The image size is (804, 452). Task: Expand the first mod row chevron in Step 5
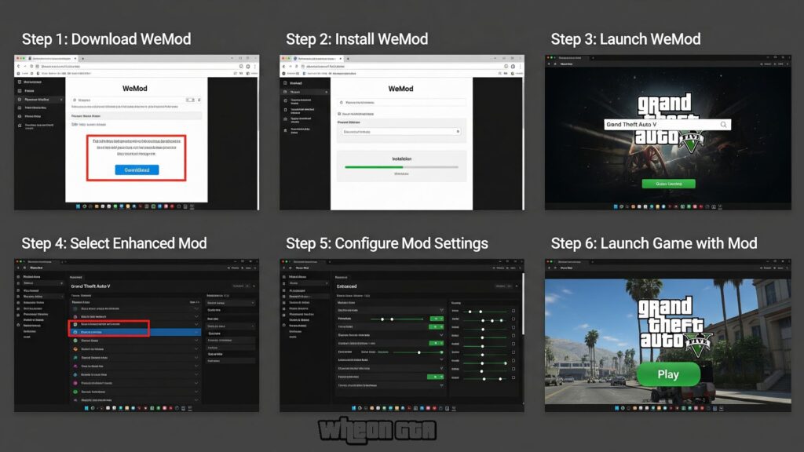(x=442, y=311)
